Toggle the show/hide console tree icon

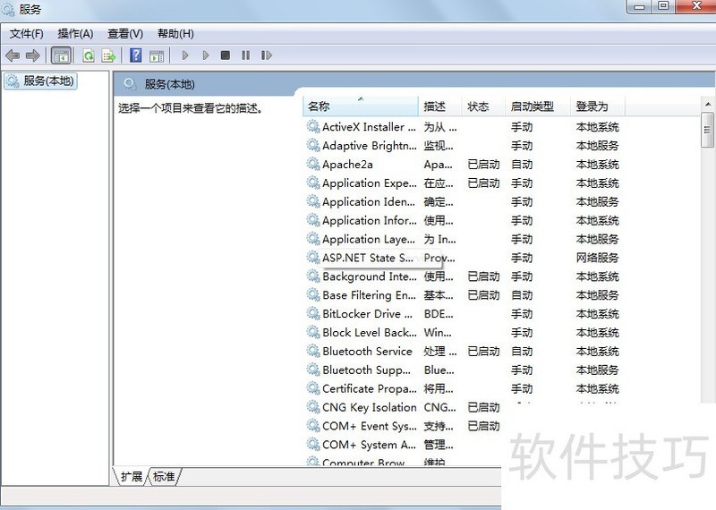click(61, 55)
